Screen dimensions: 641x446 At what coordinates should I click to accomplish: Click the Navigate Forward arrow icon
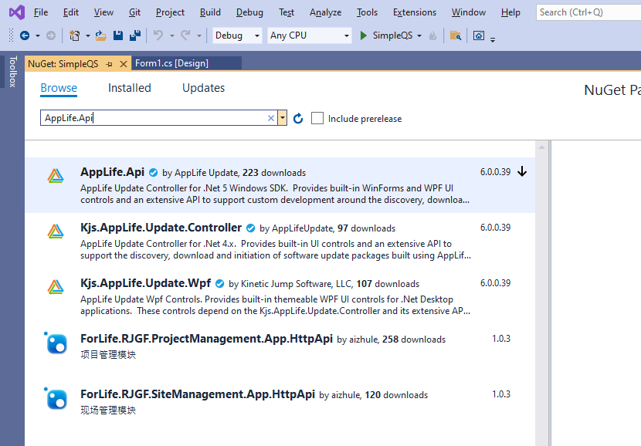click(x=51, y=36)
